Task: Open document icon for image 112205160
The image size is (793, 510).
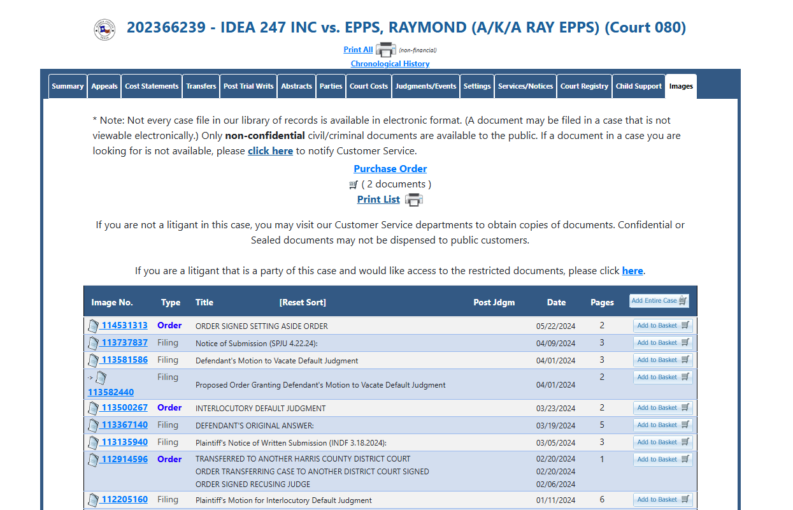Action: coord(94,500)
